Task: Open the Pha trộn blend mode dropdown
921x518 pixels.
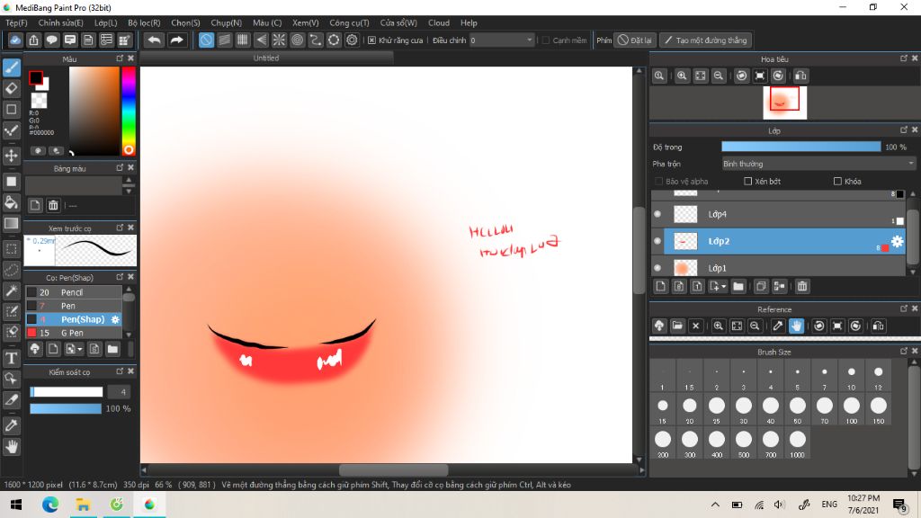Action: pos(818,164)
